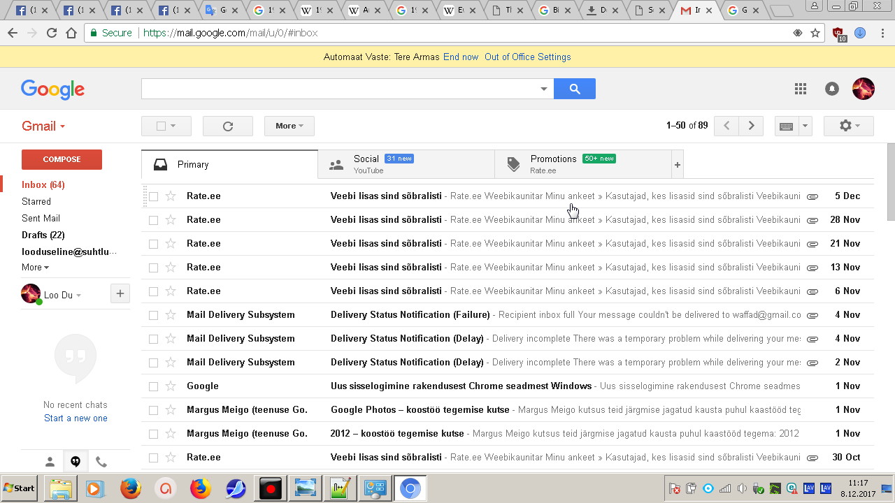Screen dimensions: 895x503
Task: Open uBlock extension icon in toolbar
Action: tap(839, 33)
